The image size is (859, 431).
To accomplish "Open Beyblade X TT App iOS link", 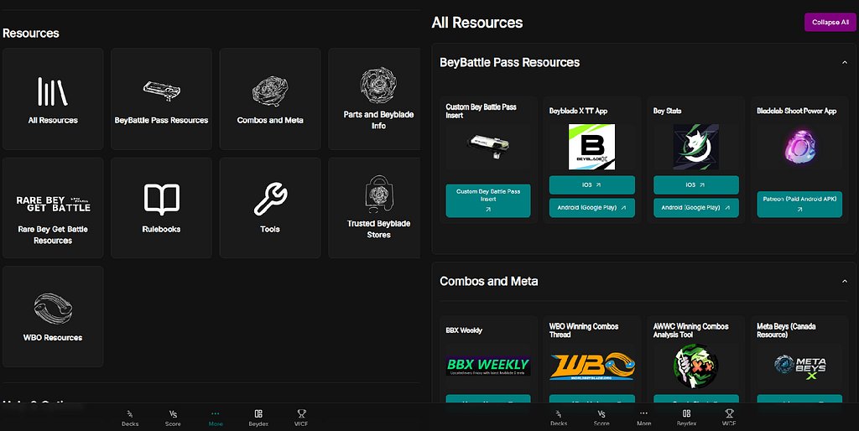I will coord(591,184).
